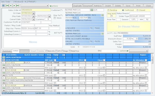The width and height of the screenshot is (155, 96).
Task: Switch to the Summary tab
Action: point(7,51)
